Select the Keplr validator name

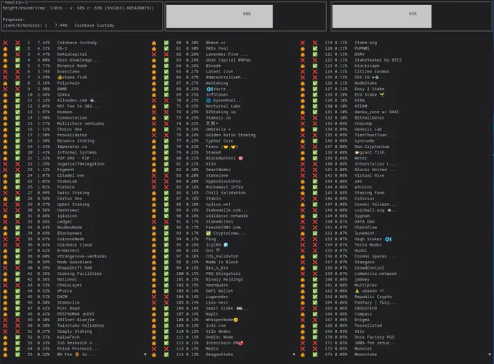pos(212,314)
